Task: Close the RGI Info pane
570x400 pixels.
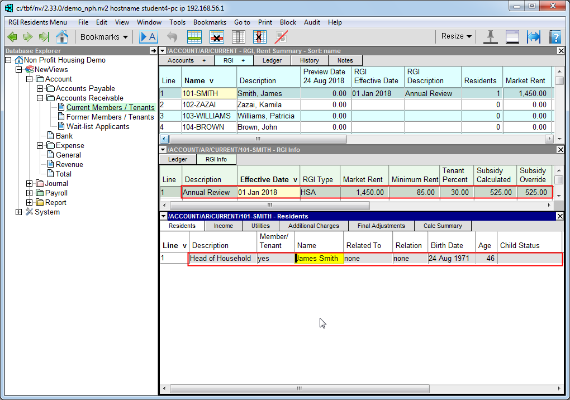Action: click(561, 150)
